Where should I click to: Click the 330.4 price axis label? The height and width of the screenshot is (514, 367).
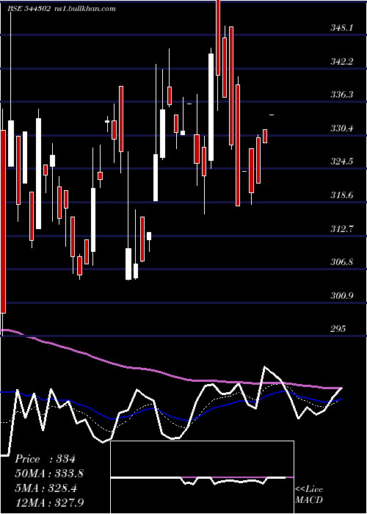[342, 128]
